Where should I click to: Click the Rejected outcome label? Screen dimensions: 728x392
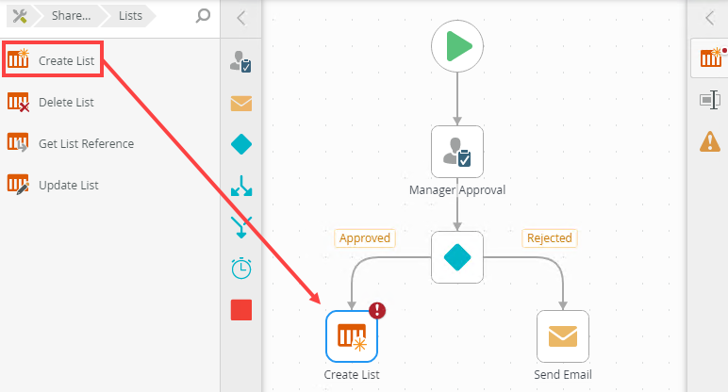pyautogui.click(x=549, y=238)
